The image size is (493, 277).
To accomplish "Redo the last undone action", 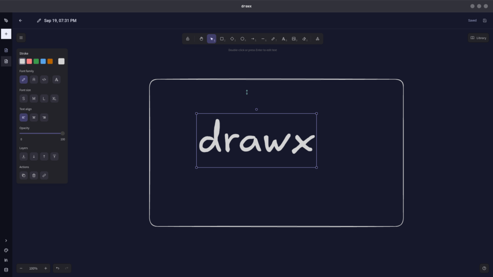I will (67, 268).
